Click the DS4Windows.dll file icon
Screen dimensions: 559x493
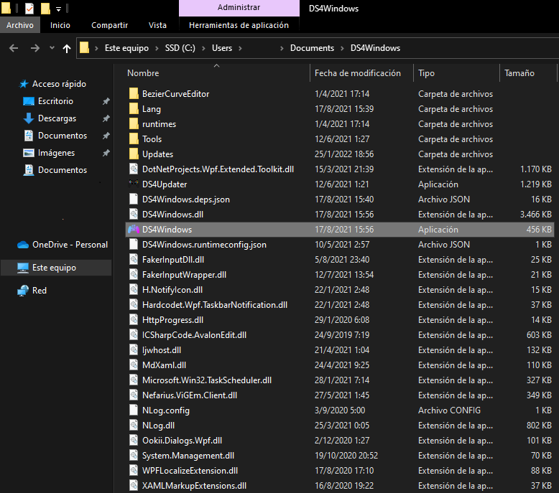pyautogui.click(x=134, y=215)
